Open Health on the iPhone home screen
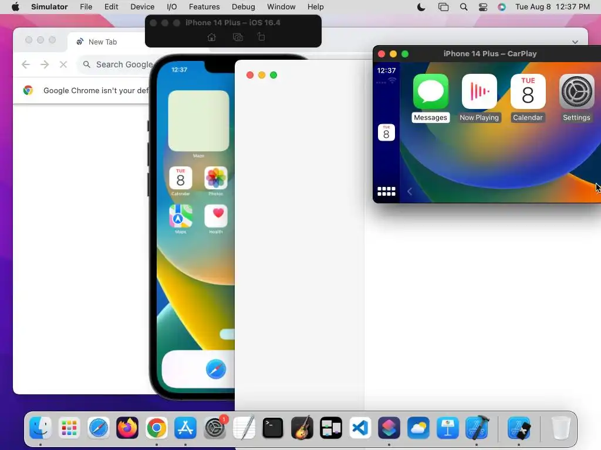The height and width of the screenshot is (450, 601). 216,216
